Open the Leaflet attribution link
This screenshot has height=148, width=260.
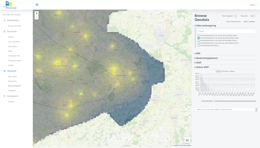pyautogui.click(x=175, y=145)
